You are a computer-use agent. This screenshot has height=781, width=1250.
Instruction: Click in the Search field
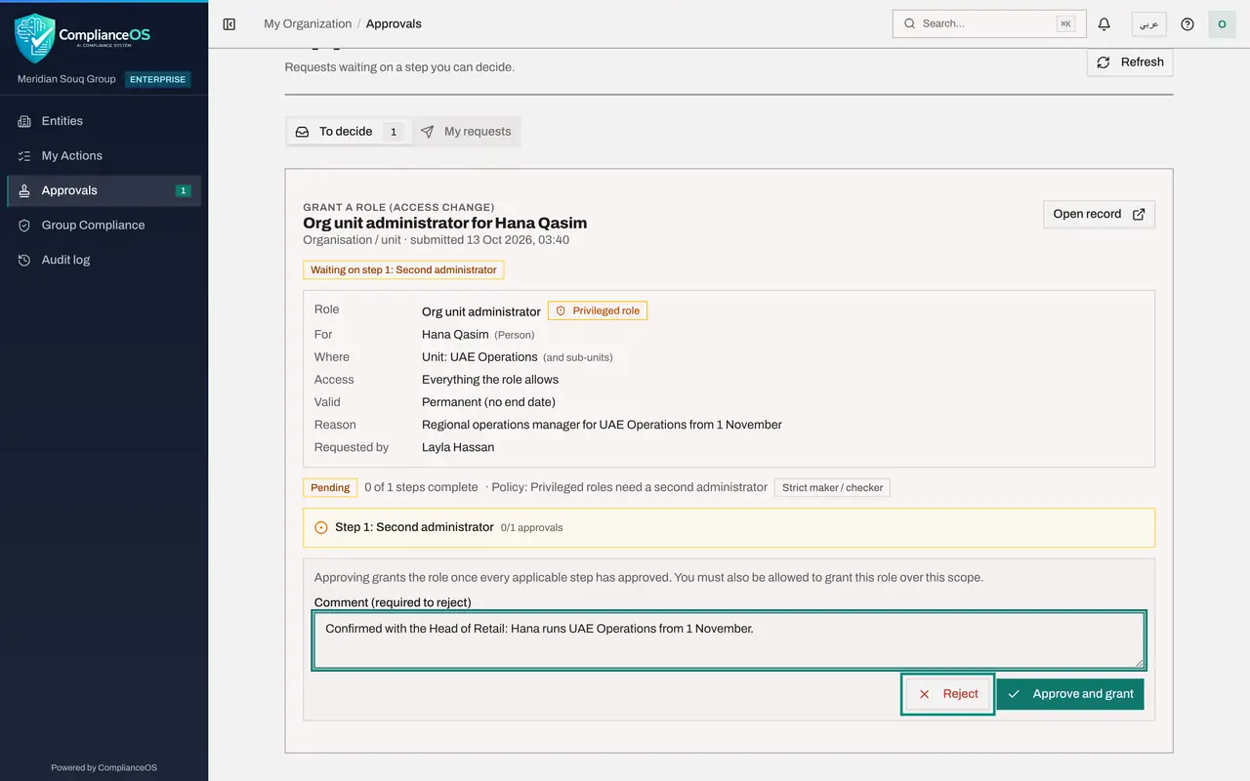click(989, 23)
